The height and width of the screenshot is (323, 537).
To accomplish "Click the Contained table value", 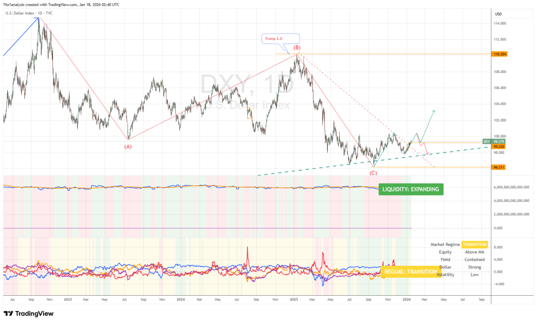I will point(475,260).
